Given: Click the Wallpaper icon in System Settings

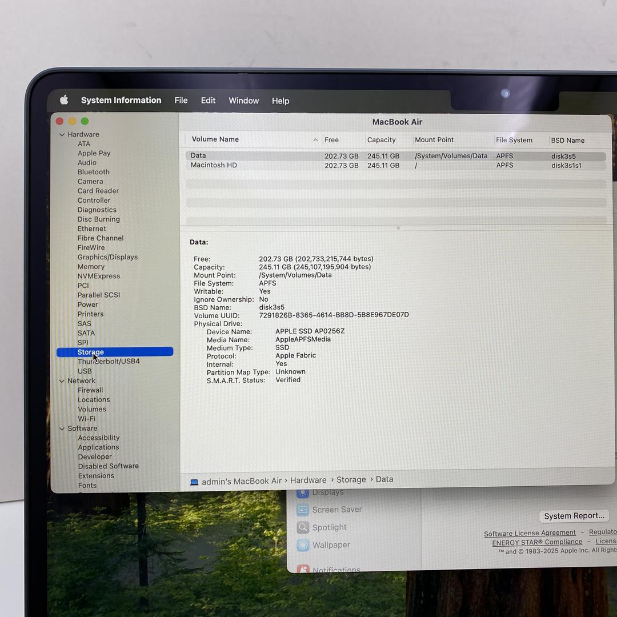Looking at the screenshot, I should (x=303, y=545).
